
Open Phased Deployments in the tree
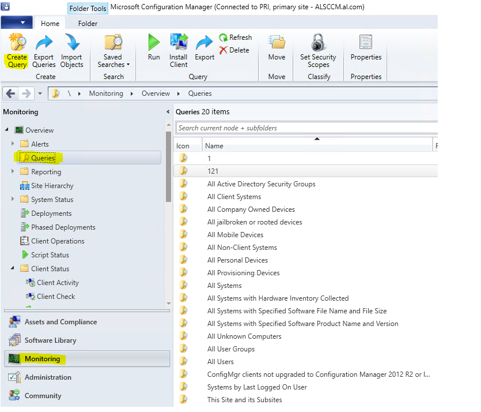point(58,227)
